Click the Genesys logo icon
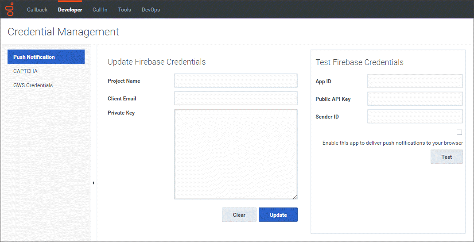Viewport: 474px width, 242px height. [x=10, y=9]
